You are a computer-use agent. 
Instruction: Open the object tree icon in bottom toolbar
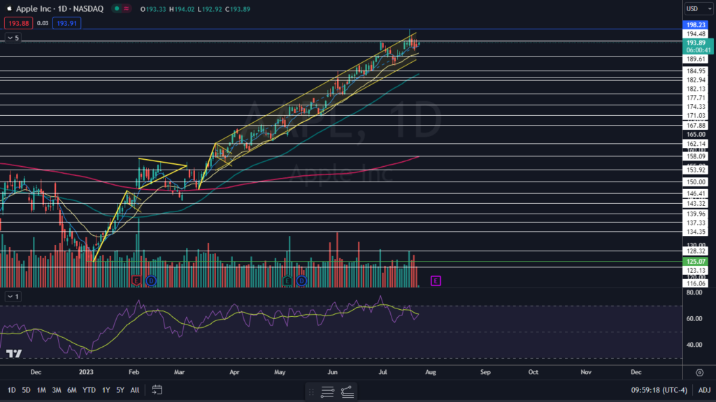click(x=348, y=392)
